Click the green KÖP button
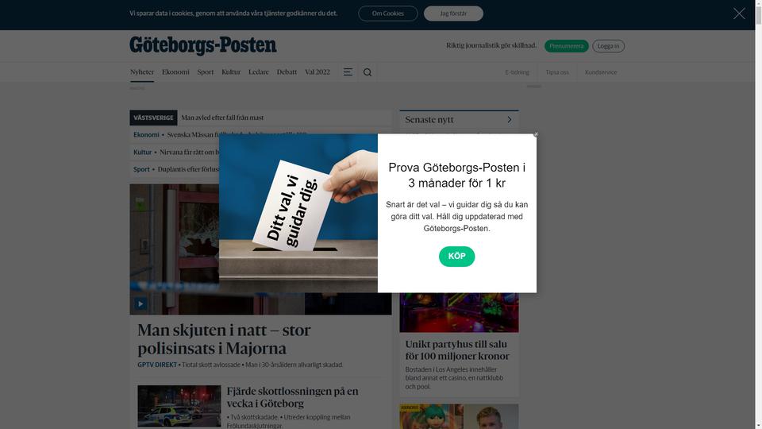Viewport: 762px width, 429px height. [x=457, y=257]
